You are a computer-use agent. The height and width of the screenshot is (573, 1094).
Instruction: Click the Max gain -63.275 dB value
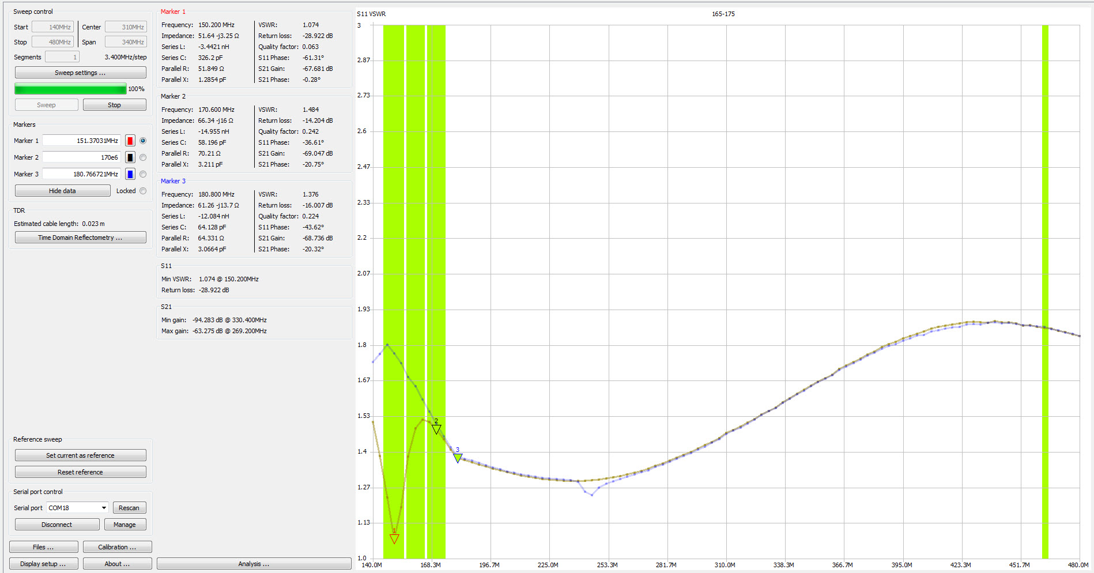[229, 331]
